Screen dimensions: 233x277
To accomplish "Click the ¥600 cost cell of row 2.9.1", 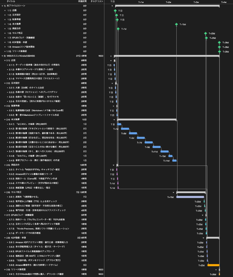I will pyautogui.click(x=101, y=274).
